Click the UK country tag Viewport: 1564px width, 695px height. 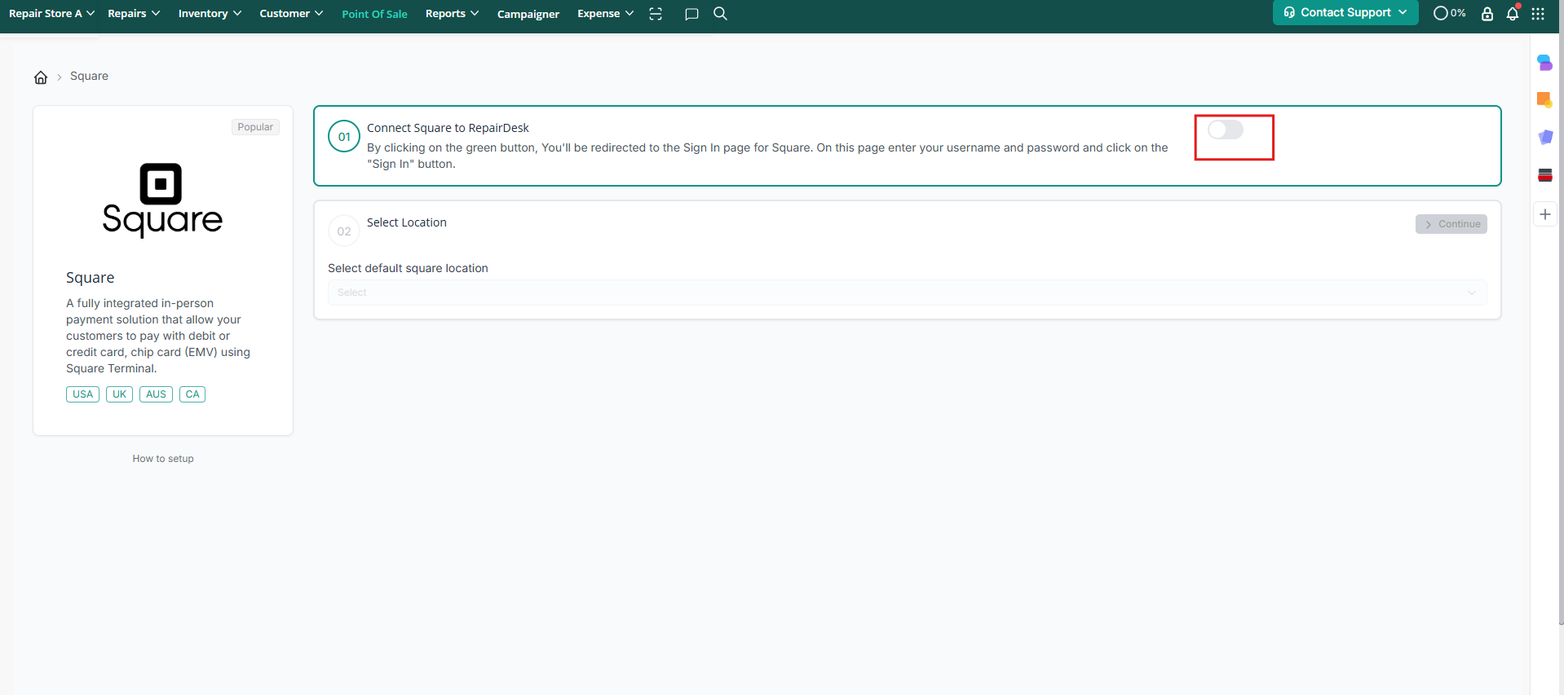pos(119,394)
